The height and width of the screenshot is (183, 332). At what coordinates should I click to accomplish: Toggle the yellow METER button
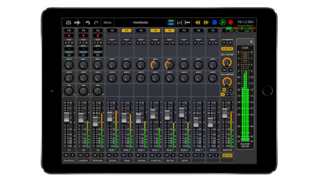(x=227, y=155)
